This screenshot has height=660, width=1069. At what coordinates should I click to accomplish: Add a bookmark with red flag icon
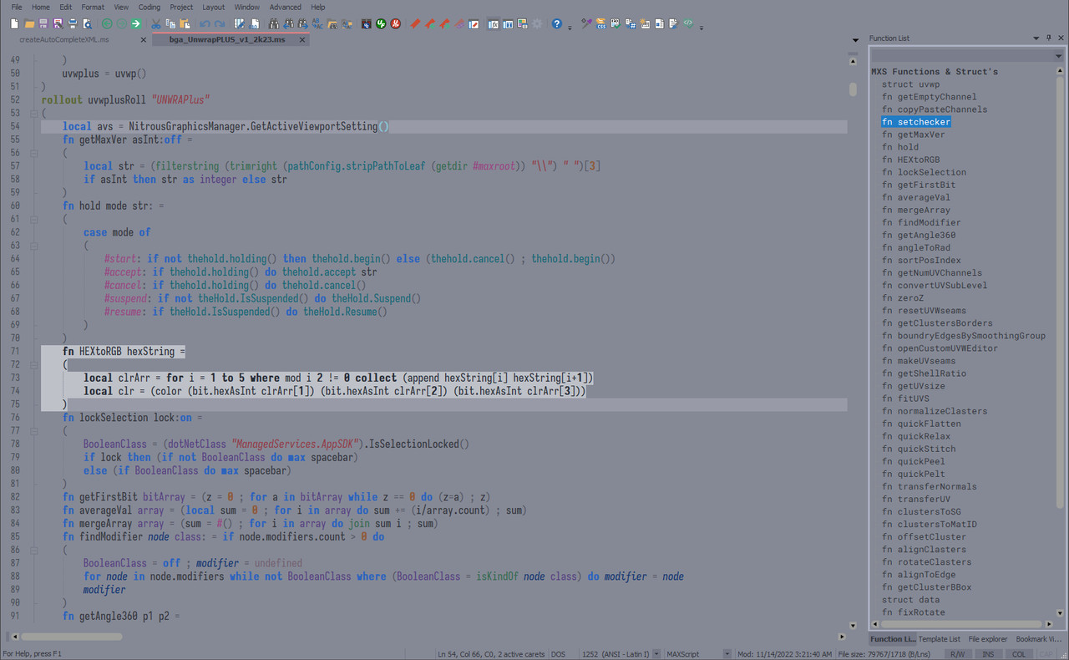point(415,24)
